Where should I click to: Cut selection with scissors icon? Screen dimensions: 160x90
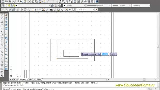[29, 1]
